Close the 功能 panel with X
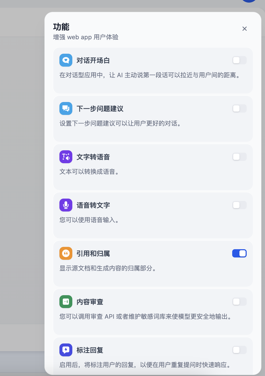Image resolution: width=265 pixels, height=376 pixels. [245, 29]
